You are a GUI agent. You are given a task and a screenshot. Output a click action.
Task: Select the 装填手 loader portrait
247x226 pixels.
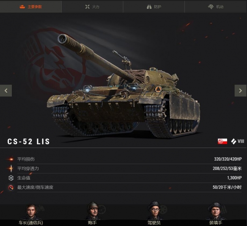pyautogui.click(x=216, y=211)
